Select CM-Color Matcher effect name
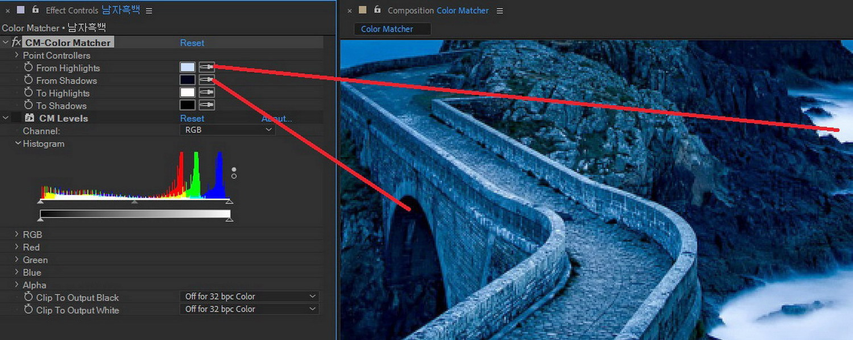Screen dimensions: 853x340 click(68, 43)
